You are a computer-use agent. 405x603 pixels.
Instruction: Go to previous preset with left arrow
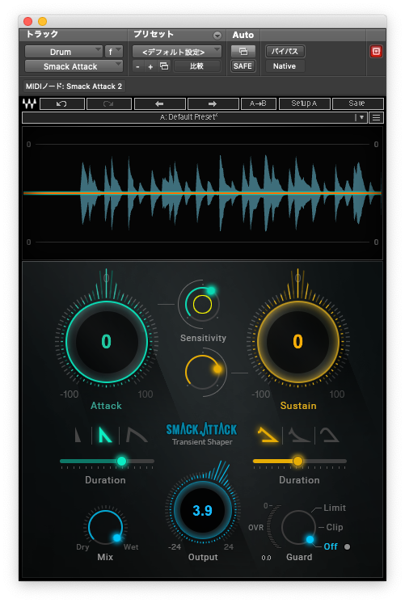tap(159, 103)
